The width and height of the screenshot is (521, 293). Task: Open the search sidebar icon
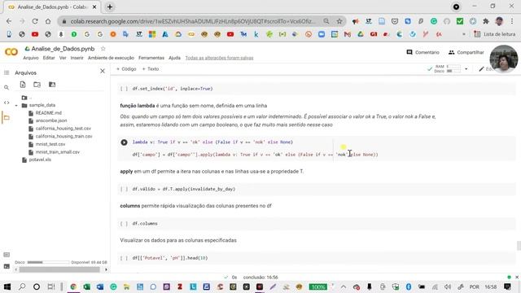7,87
